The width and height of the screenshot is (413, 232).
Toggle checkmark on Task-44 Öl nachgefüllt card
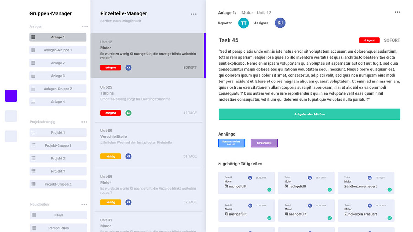point(269,190)
